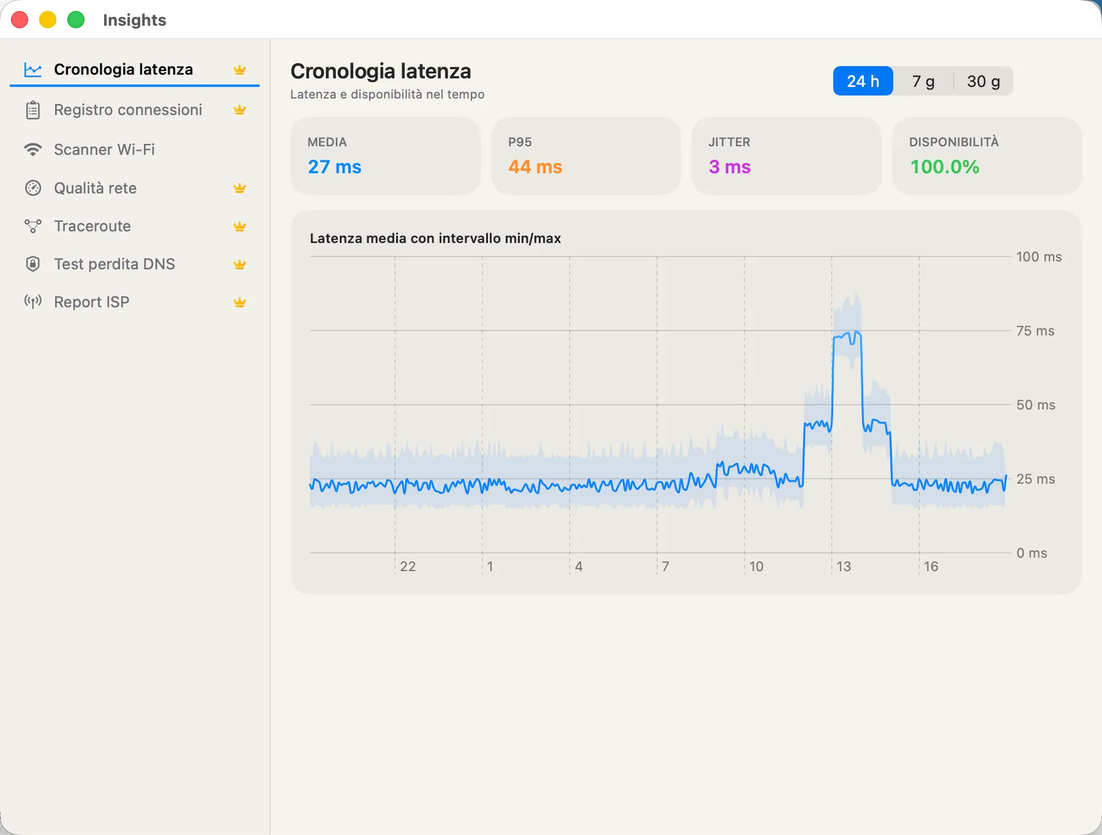Screen dimensions: 1102x835
Task: Click the Registro connessioni clipboard icon
Action: pyautogui.click(x=33, y=110)
